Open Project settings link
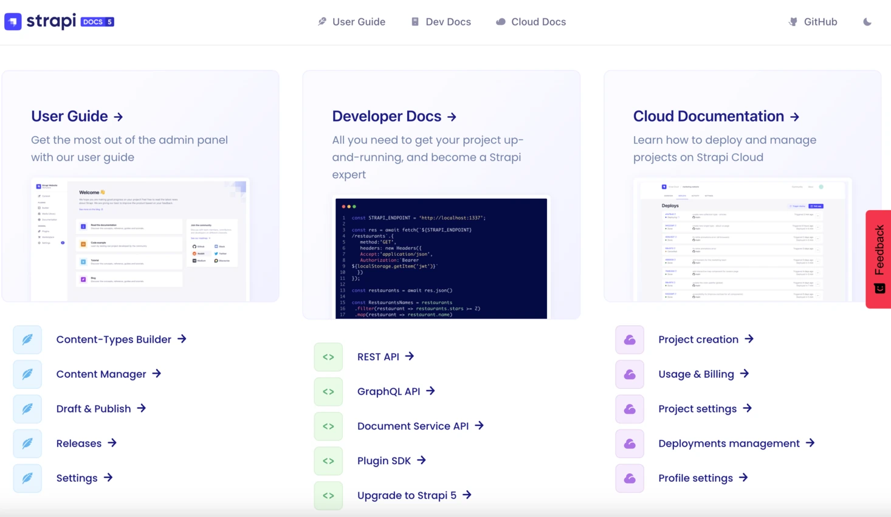Viewport: 891px width, 517px height. click(706, 409)
